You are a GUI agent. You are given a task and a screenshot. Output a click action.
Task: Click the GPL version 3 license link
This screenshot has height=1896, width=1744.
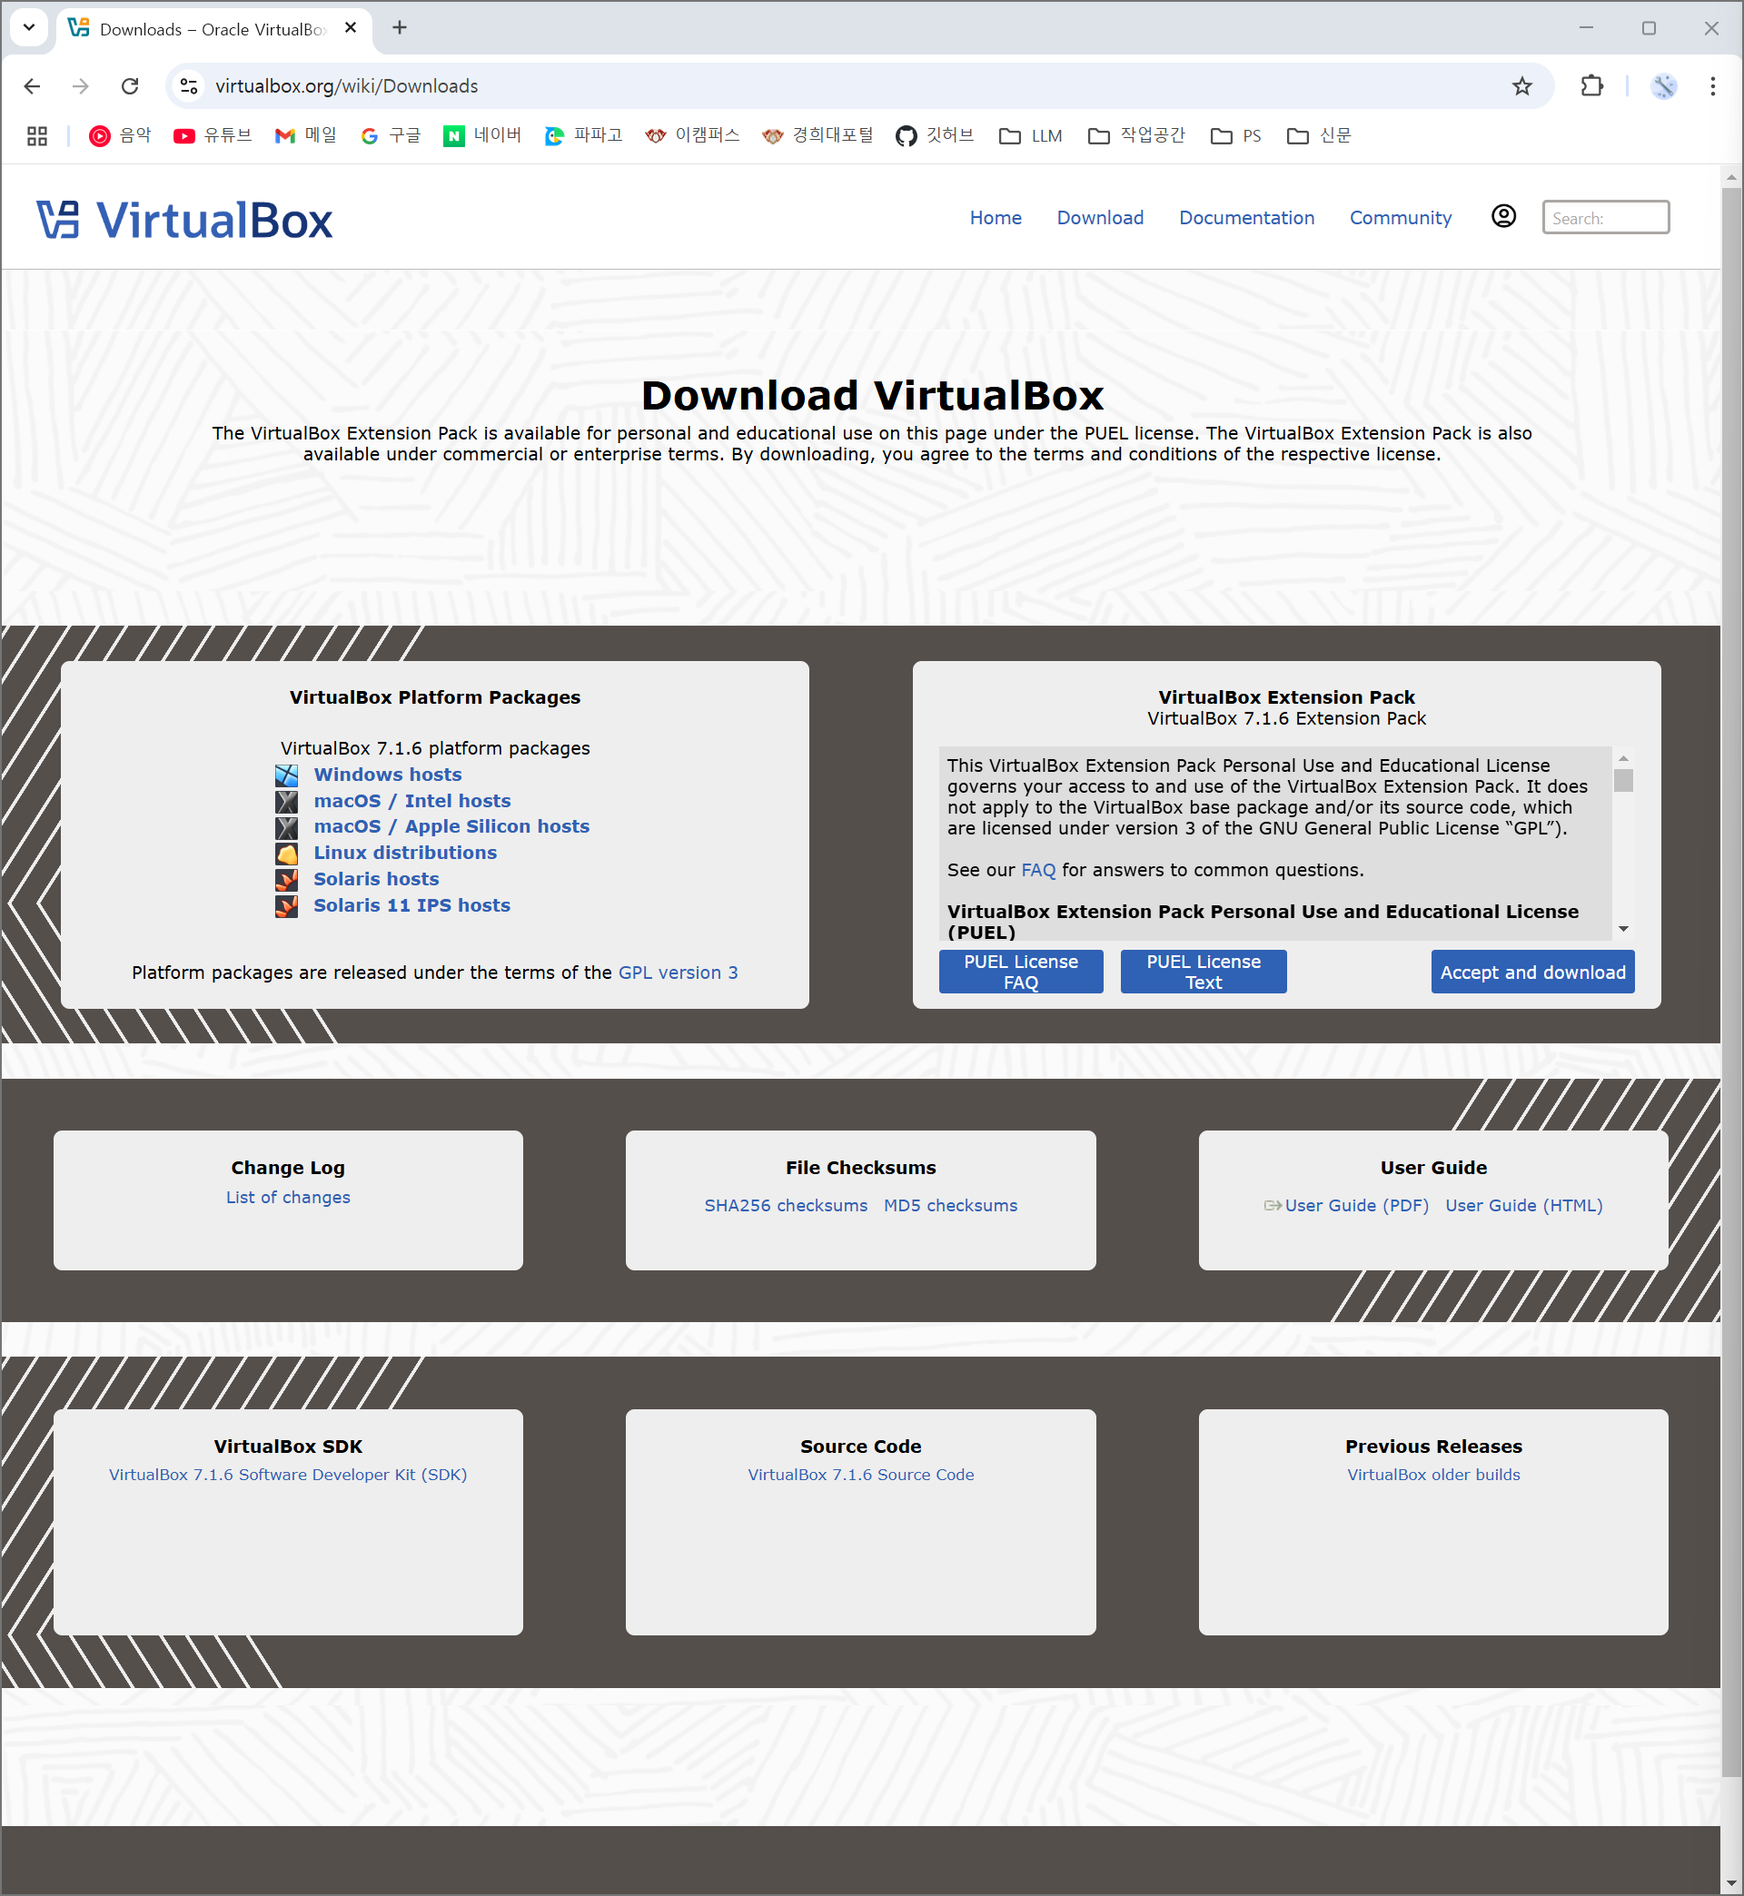tap(679, 971)
